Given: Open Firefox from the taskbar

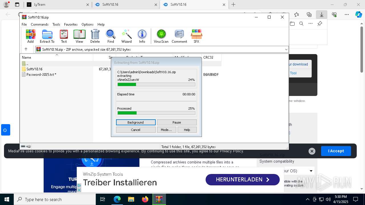Looking at the screenshot, I should click(145, 199).
